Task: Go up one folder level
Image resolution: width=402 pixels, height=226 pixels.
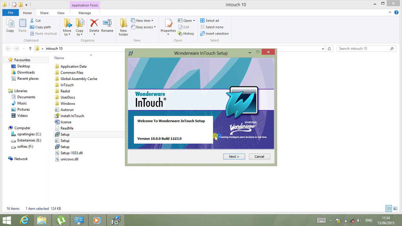Action: 30,49
